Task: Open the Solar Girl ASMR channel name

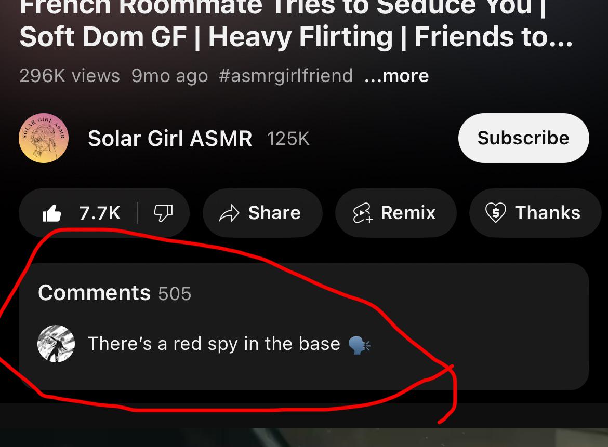Action: [x=170, y=138]
